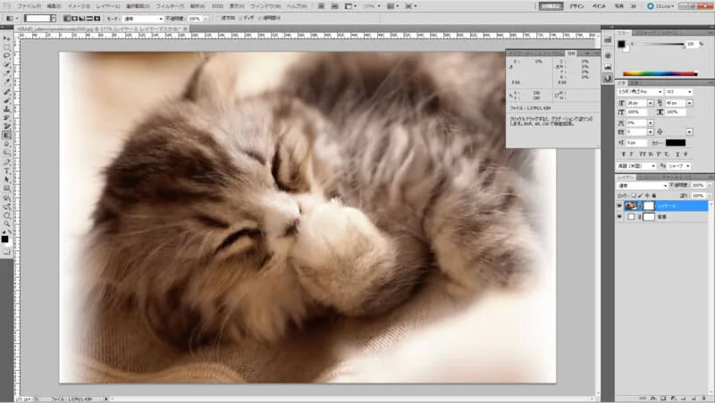The image size is (715, 403).
Task: Click create new layer icon
Action: point(694,398)
